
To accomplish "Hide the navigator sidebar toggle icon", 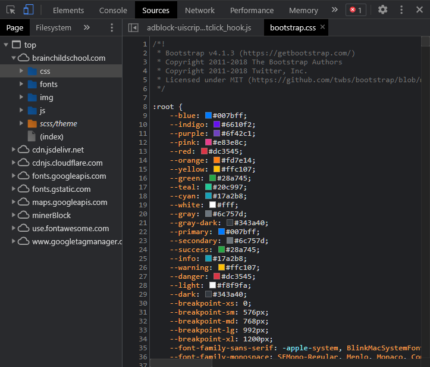I will 133,27.
